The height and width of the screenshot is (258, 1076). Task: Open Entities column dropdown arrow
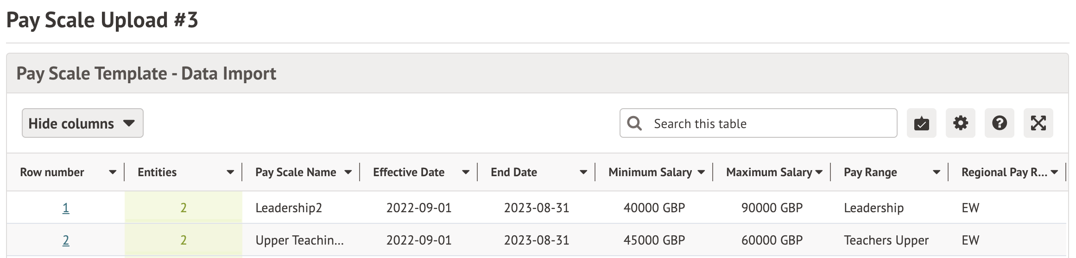click(x=230, y=172)
